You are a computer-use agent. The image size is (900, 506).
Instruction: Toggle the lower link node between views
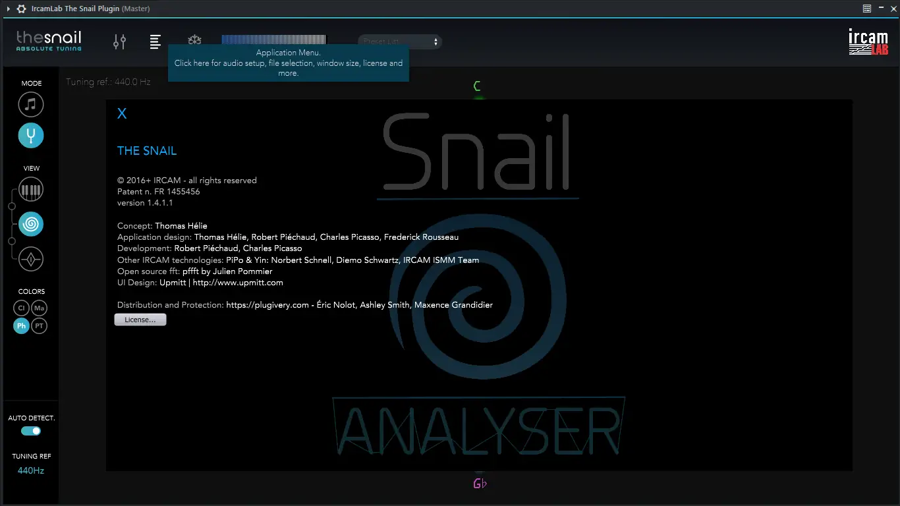point(12,242)
